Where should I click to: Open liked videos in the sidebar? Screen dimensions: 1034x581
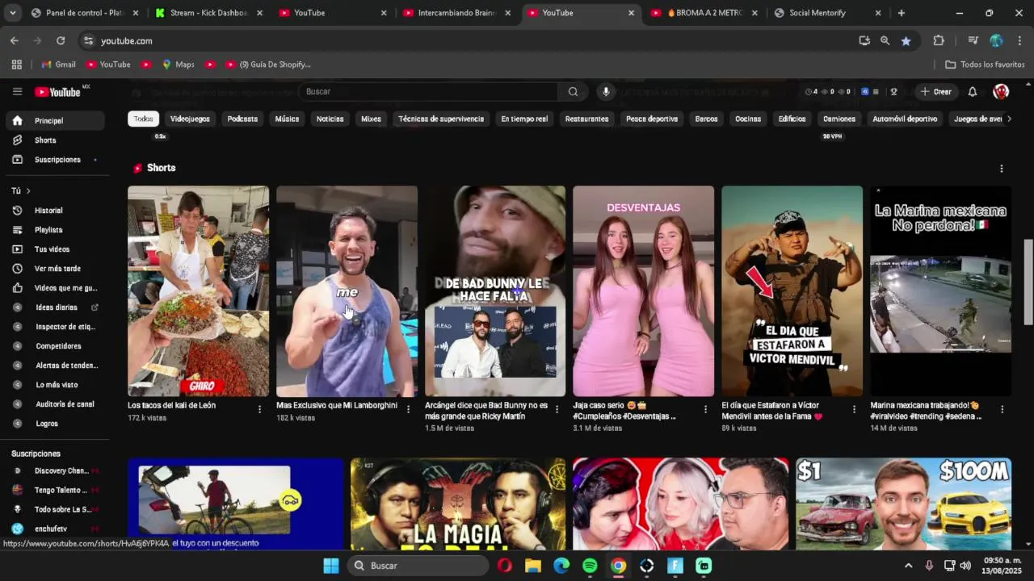53,288
